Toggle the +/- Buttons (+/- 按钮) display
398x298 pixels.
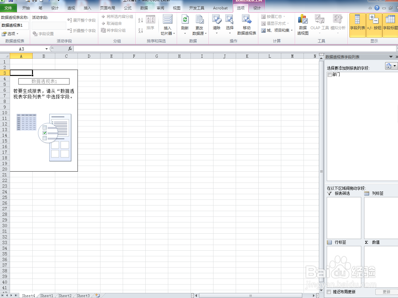374,25
